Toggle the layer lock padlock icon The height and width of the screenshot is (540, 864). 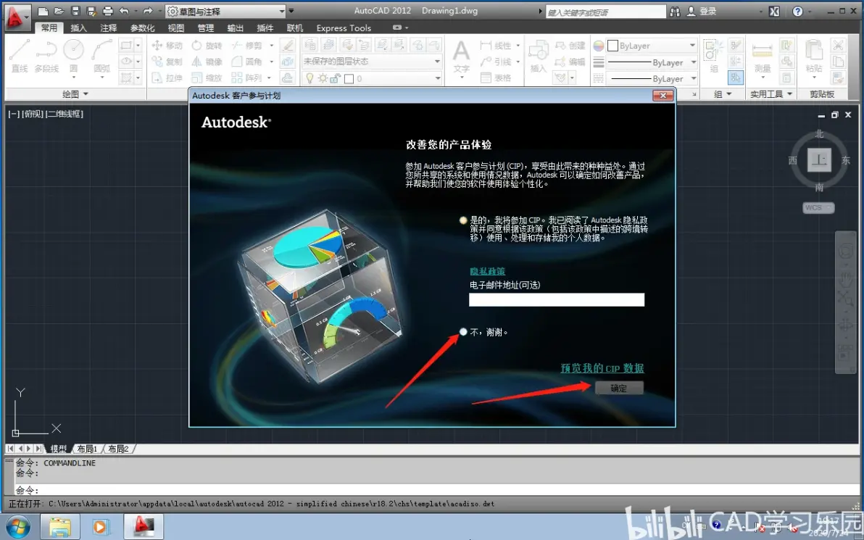point(335,78)
